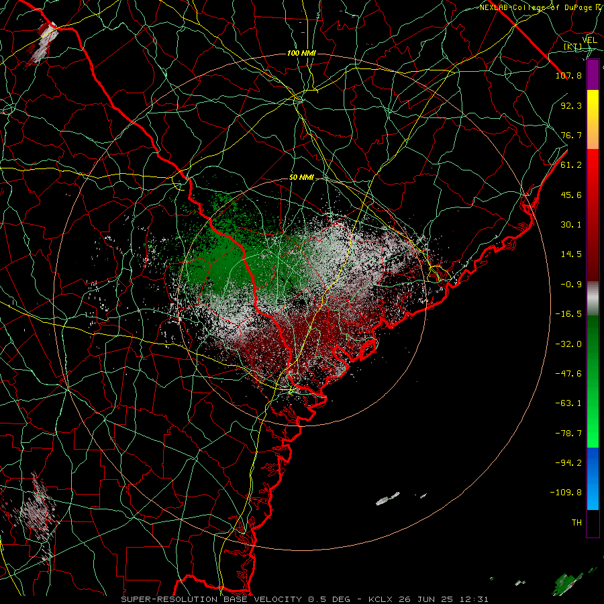Image resolution: width=604 pixels, height=604 pixels.
Task: Click the -0.9 velocity scale value
Action: (571, 285)
